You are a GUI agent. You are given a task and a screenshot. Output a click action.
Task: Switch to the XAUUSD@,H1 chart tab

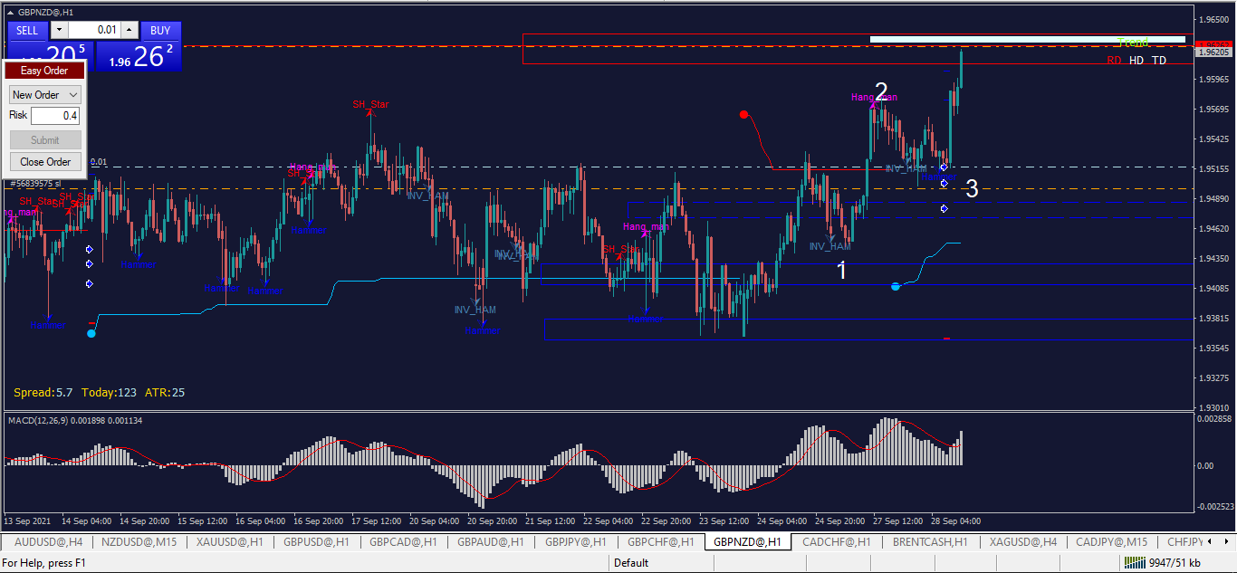[229, 541]
